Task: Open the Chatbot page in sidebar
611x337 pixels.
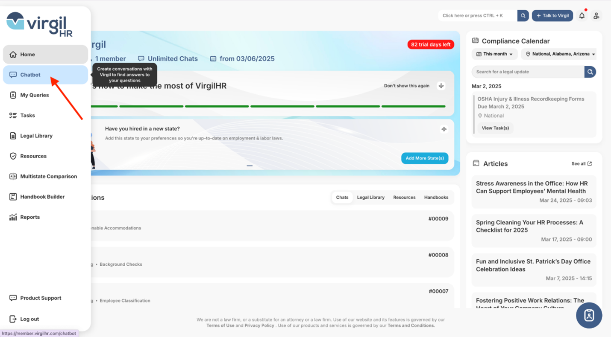Action: (x=45, y=75)
